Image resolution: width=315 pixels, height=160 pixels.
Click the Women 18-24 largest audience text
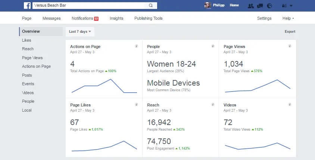(171, 64)
